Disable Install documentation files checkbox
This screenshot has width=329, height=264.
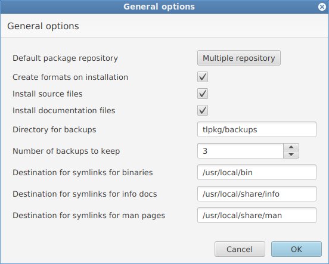point(203,110)
